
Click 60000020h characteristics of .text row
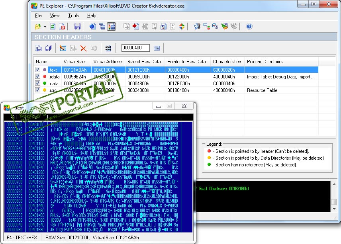point(224,70)
